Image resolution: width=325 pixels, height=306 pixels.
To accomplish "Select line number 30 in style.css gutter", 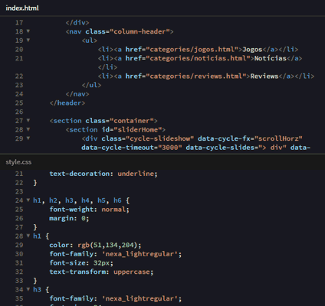I will 19,254.
